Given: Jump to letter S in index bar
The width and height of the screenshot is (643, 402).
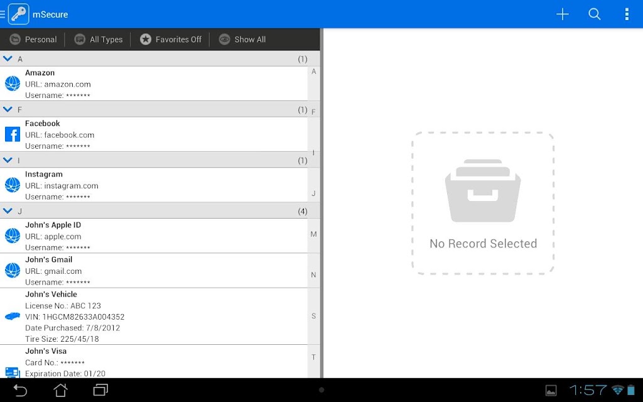Looking at the screenshot, I should pyautogui.click(x=314, y=316).
